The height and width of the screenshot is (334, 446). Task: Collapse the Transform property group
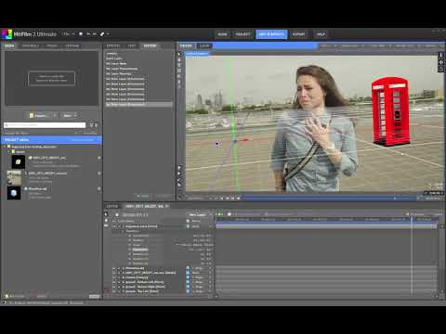tap(123, 231)
